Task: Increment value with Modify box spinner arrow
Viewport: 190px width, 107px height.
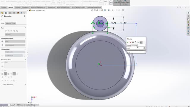Action: [145, 48]
